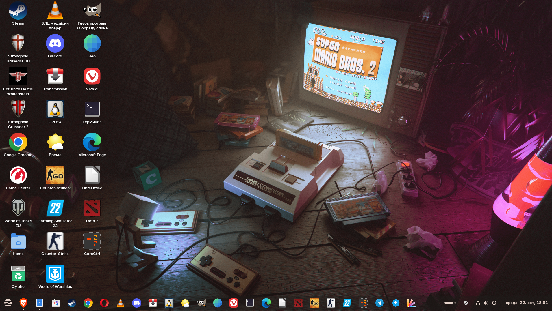Click the network icon in the system tray
This screenshot has height=311, width=552.
pyautogui.click(x=478, y=303)
